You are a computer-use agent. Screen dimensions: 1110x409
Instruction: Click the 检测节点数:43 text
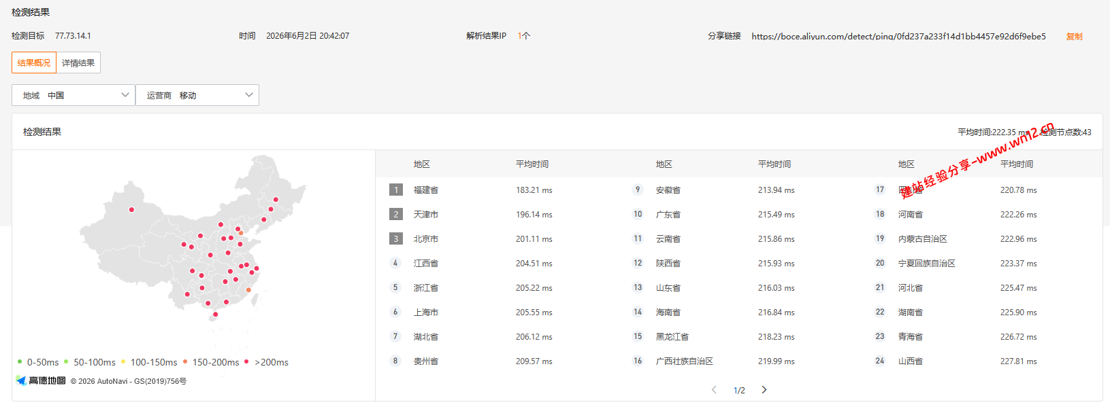1066,132
